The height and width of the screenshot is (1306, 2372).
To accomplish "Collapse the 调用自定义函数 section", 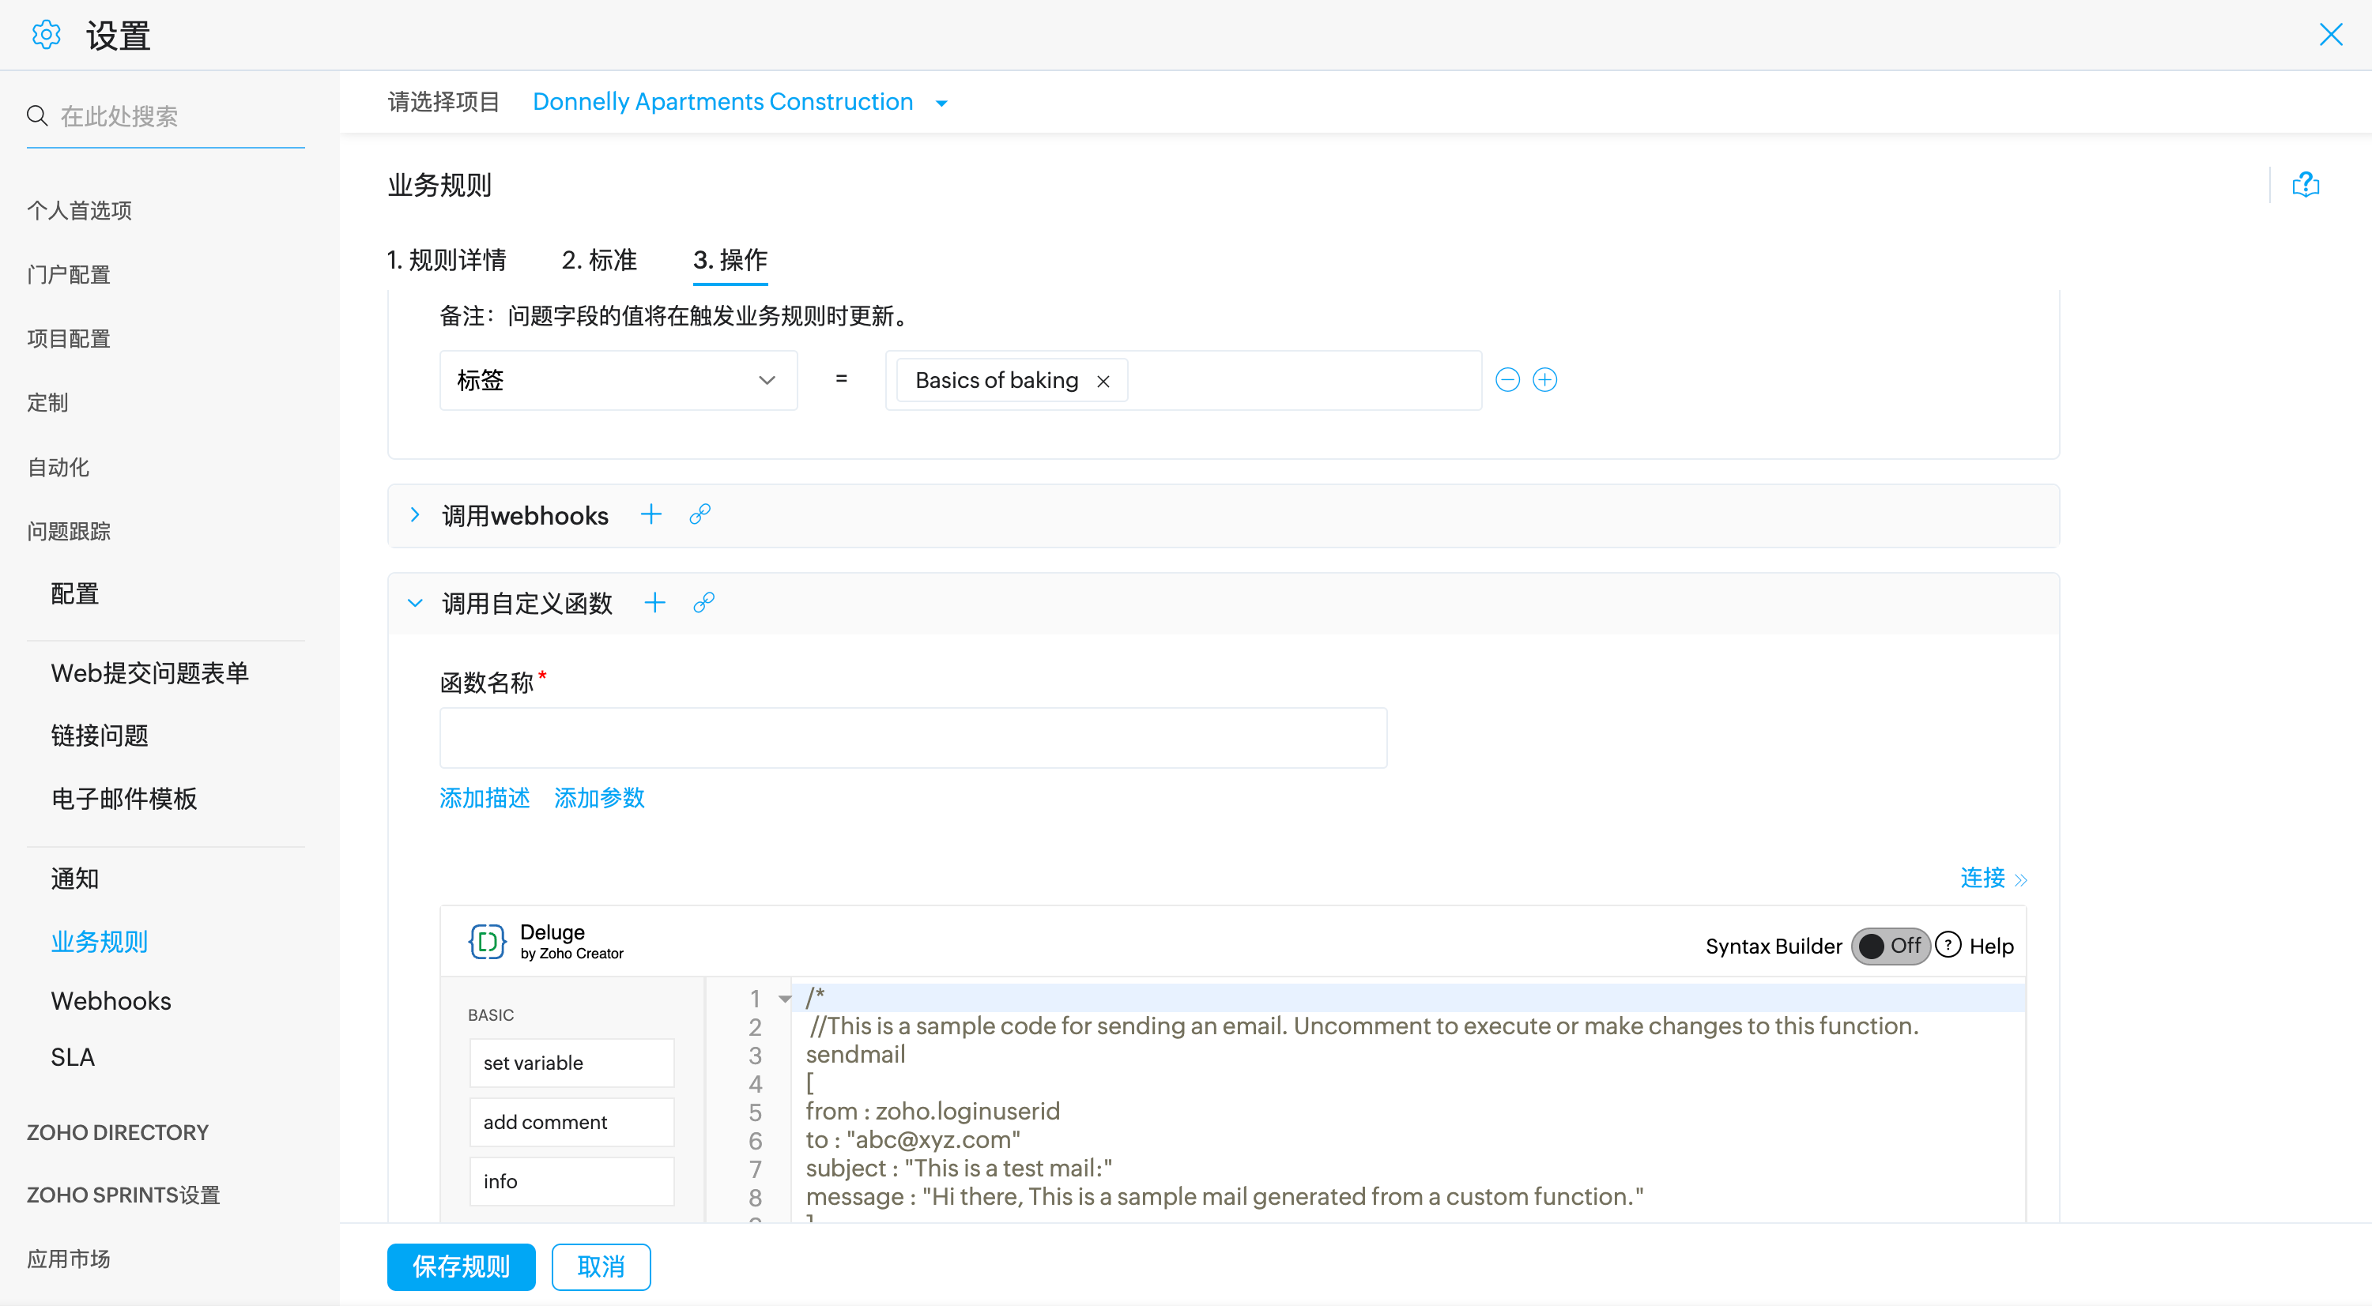I will click(x=415, y=603).
